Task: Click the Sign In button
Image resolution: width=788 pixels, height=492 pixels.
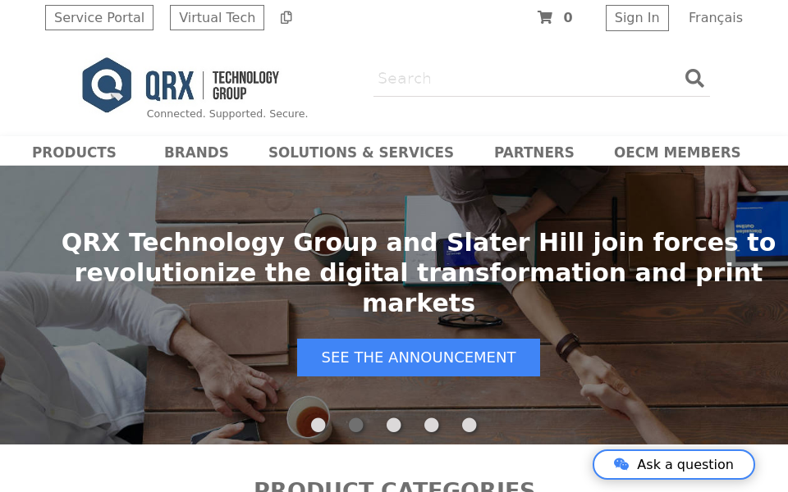Action: pos(637,17)
